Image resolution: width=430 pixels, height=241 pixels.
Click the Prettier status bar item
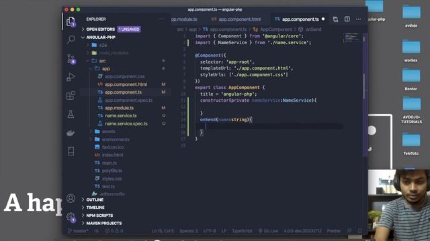tap(333, 231)
